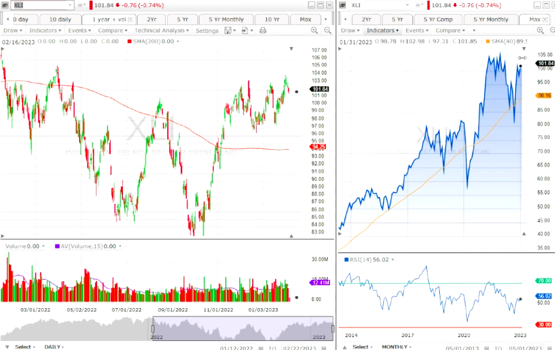Open the Draw menu in left panel
Image resolution: width=555 pixels, height=350 pixels.
tap(13, 30)
